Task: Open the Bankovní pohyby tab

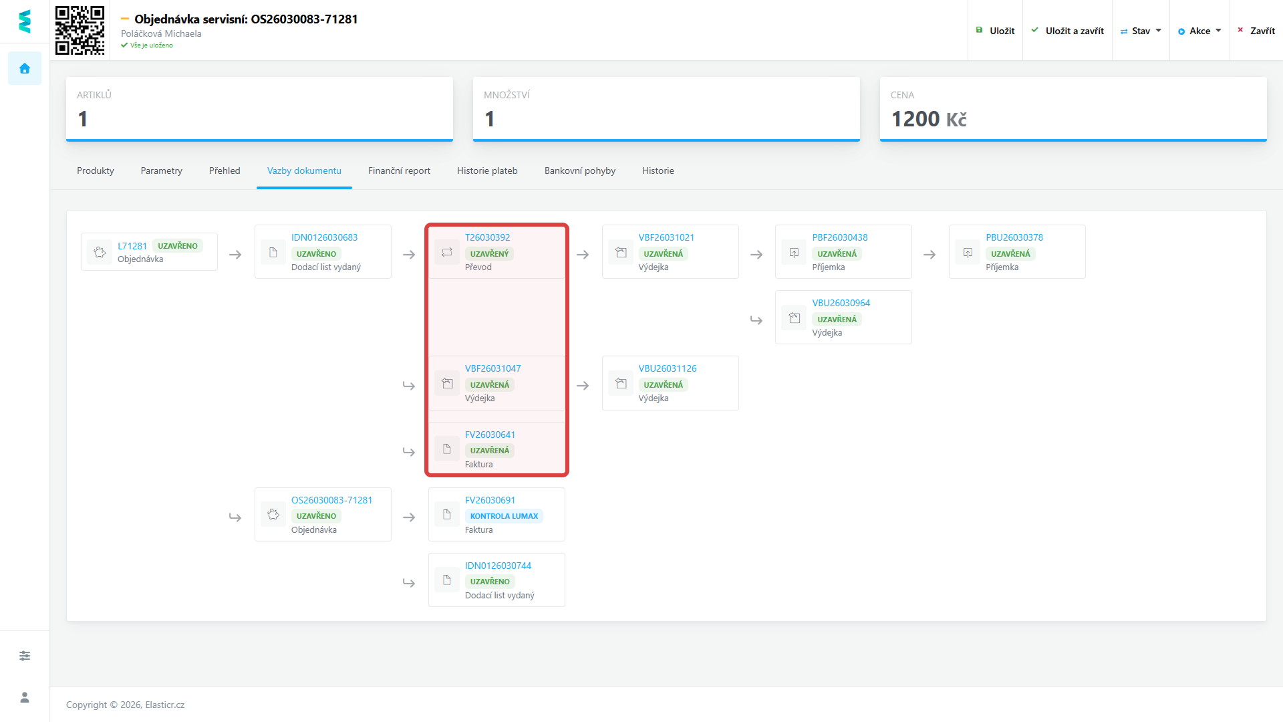Action: click(x=580, y=170)
